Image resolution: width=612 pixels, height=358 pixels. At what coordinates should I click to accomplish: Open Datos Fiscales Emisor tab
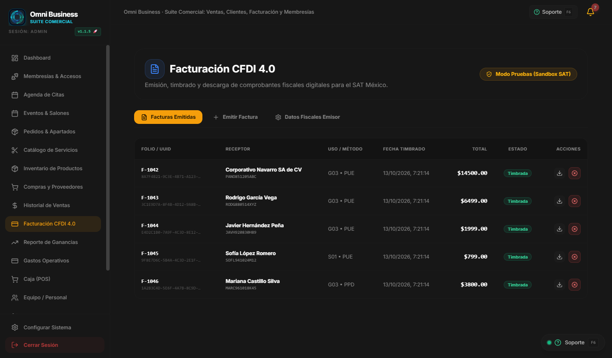tap(308, 117)
